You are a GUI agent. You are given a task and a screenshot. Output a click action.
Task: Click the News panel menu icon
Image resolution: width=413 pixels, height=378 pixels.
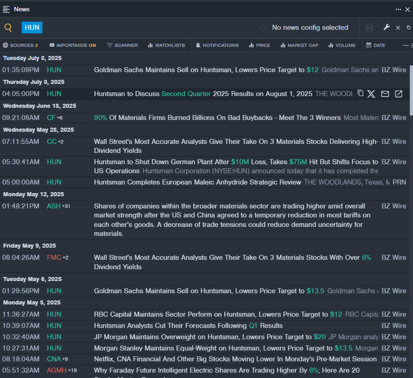coord(6,9)
